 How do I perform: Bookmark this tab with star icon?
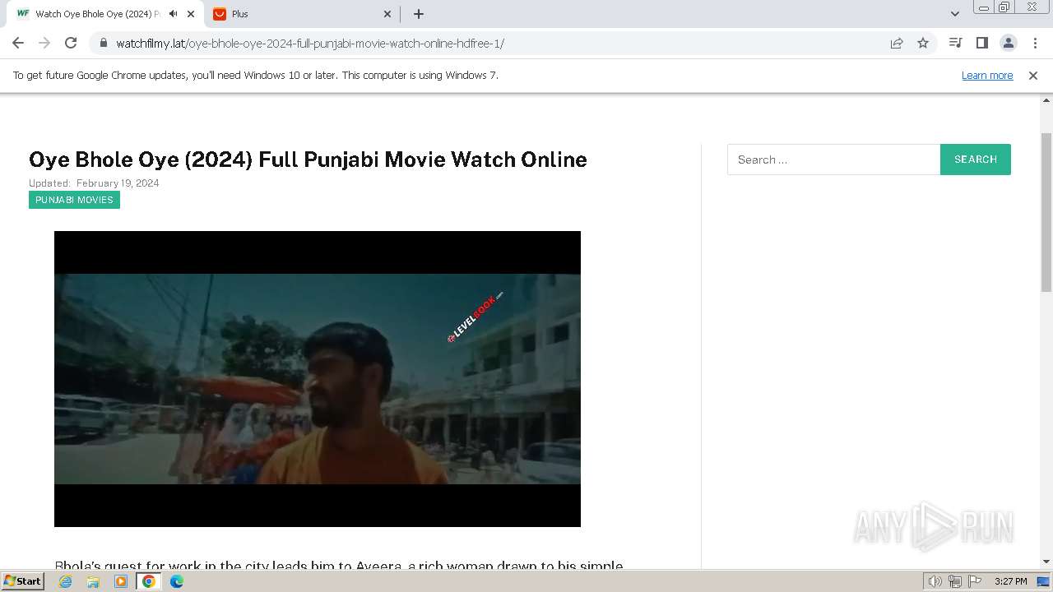(x=923, y=43)
